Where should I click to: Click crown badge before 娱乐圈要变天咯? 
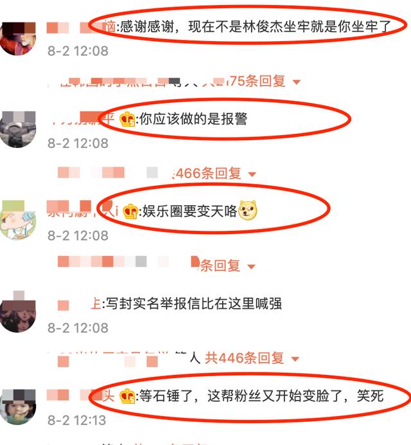[130, 212]
